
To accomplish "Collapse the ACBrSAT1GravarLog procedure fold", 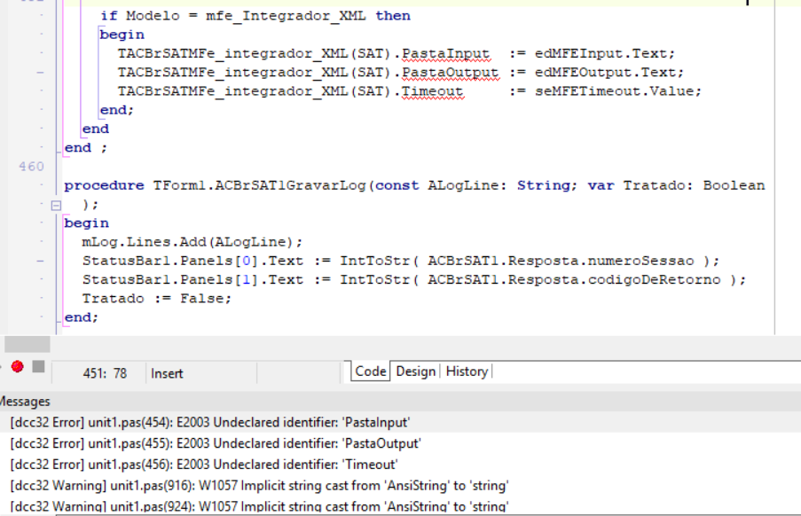I will pyautogui.click(x=56, y=205).
